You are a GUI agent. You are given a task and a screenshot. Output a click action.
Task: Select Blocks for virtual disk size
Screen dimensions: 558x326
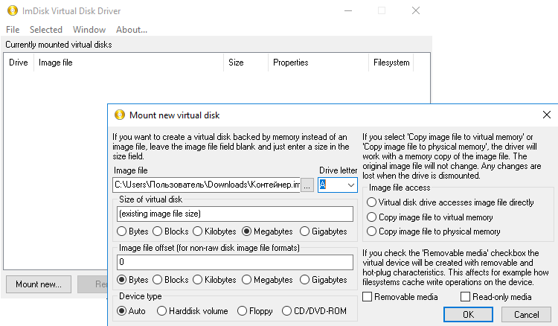pos(170,231)
